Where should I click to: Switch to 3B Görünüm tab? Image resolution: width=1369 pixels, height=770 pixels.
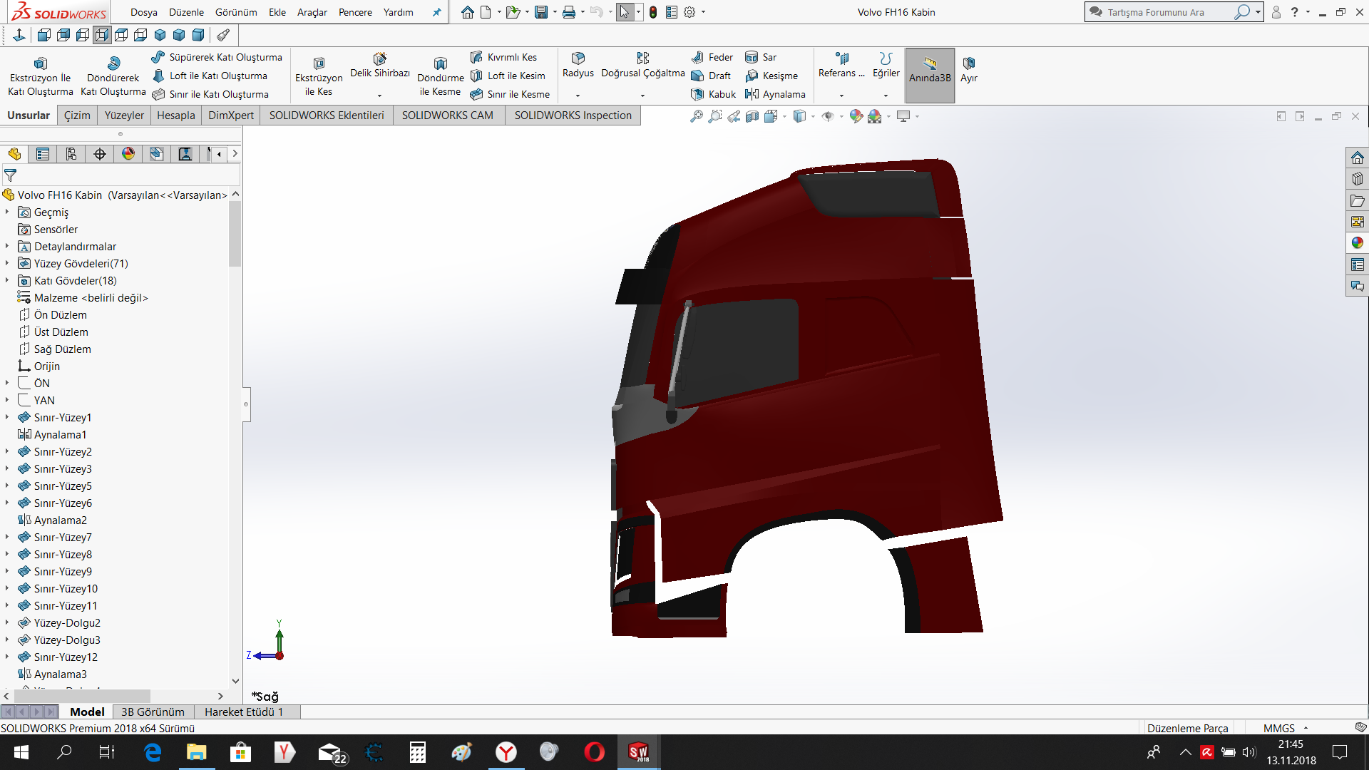click(x=153, y=712)
